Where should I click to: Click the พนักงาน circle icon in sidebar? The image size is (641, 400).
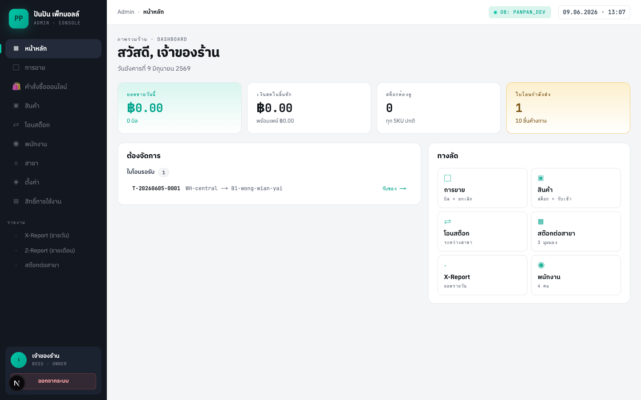point(16,144)
